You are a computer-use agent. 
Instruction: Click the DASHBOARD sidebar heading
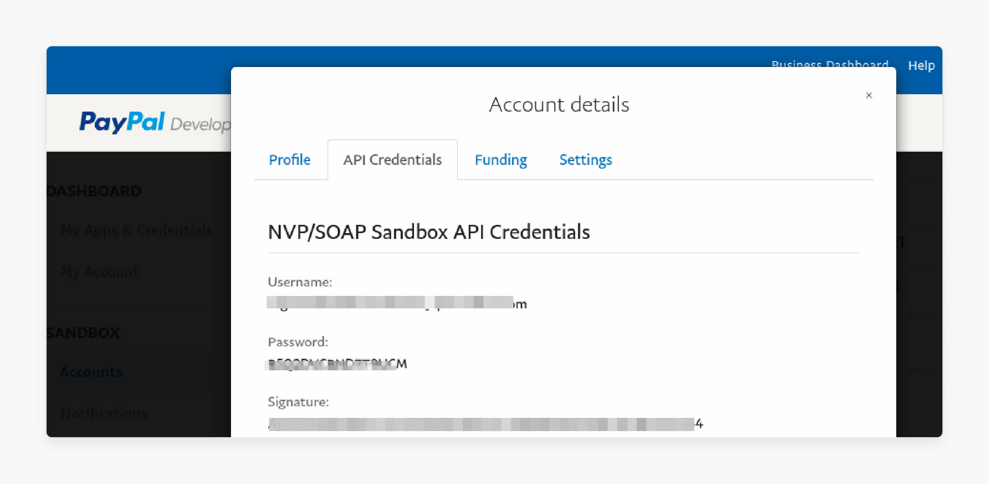pos(94,191)
